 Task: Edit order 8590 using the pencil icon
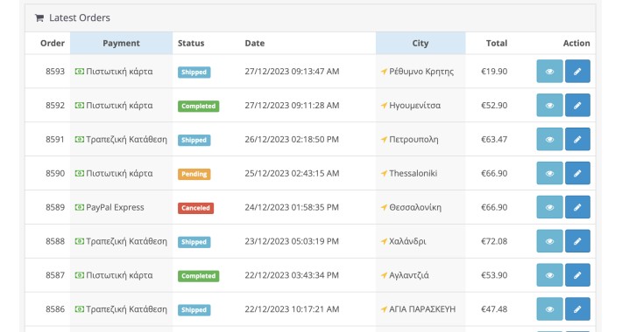pos(577,173)
